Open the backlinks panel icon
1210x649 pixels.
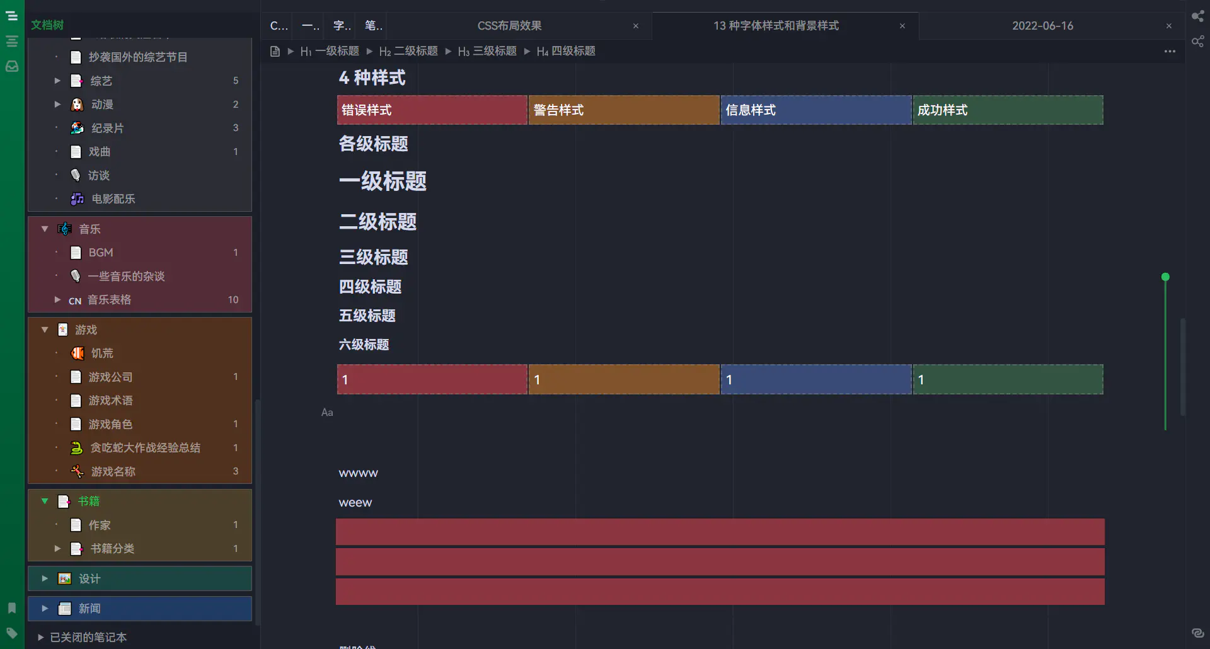pos(1197,633)
